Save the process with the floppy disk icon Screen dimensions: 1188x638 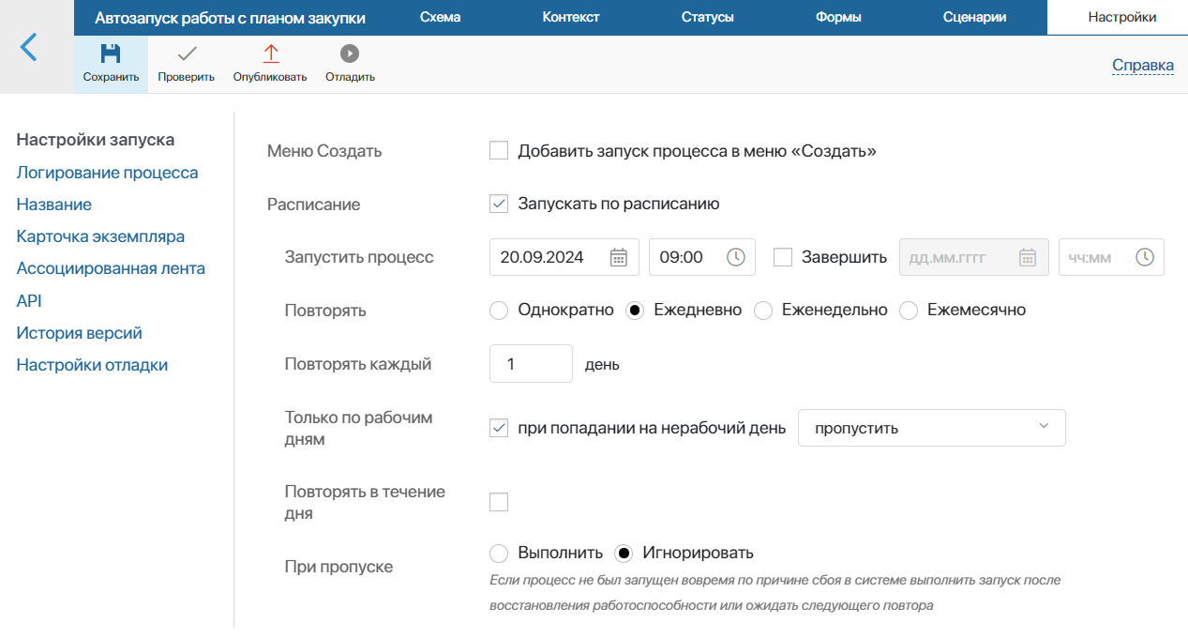click(111, 54)
